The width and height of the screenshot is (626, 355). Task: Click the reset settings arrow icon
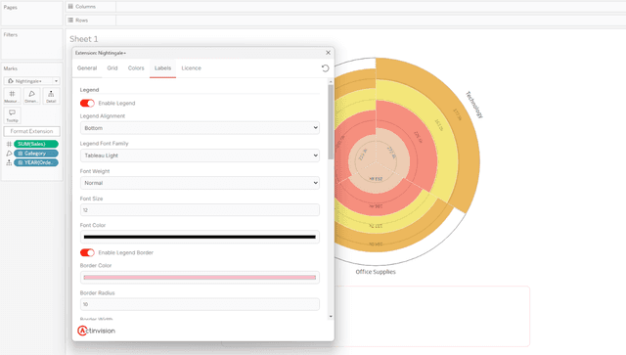(x=326, y=68)
